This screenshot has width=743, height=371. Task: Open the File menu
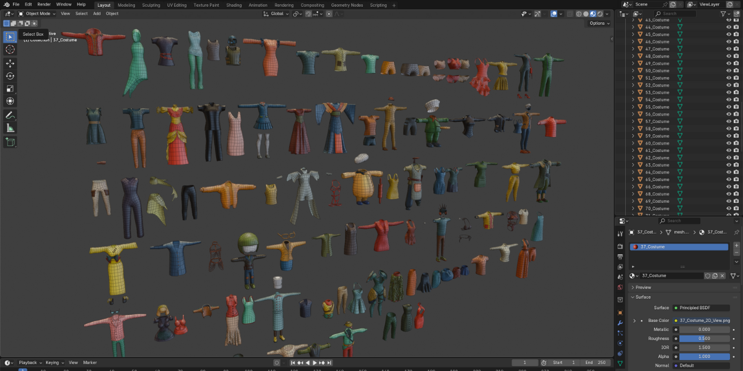[16, 4]
